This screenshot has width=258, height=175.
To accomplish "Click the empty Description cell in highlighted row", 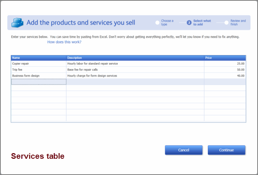I will point(135,82).
